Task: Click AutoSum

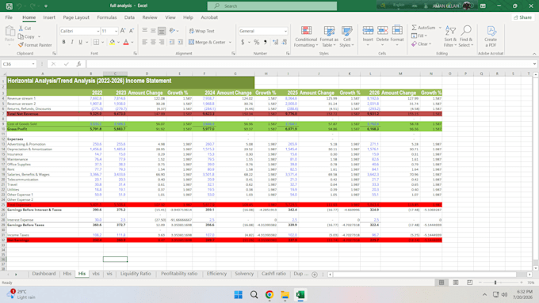Action: click(x=423, y=28)
